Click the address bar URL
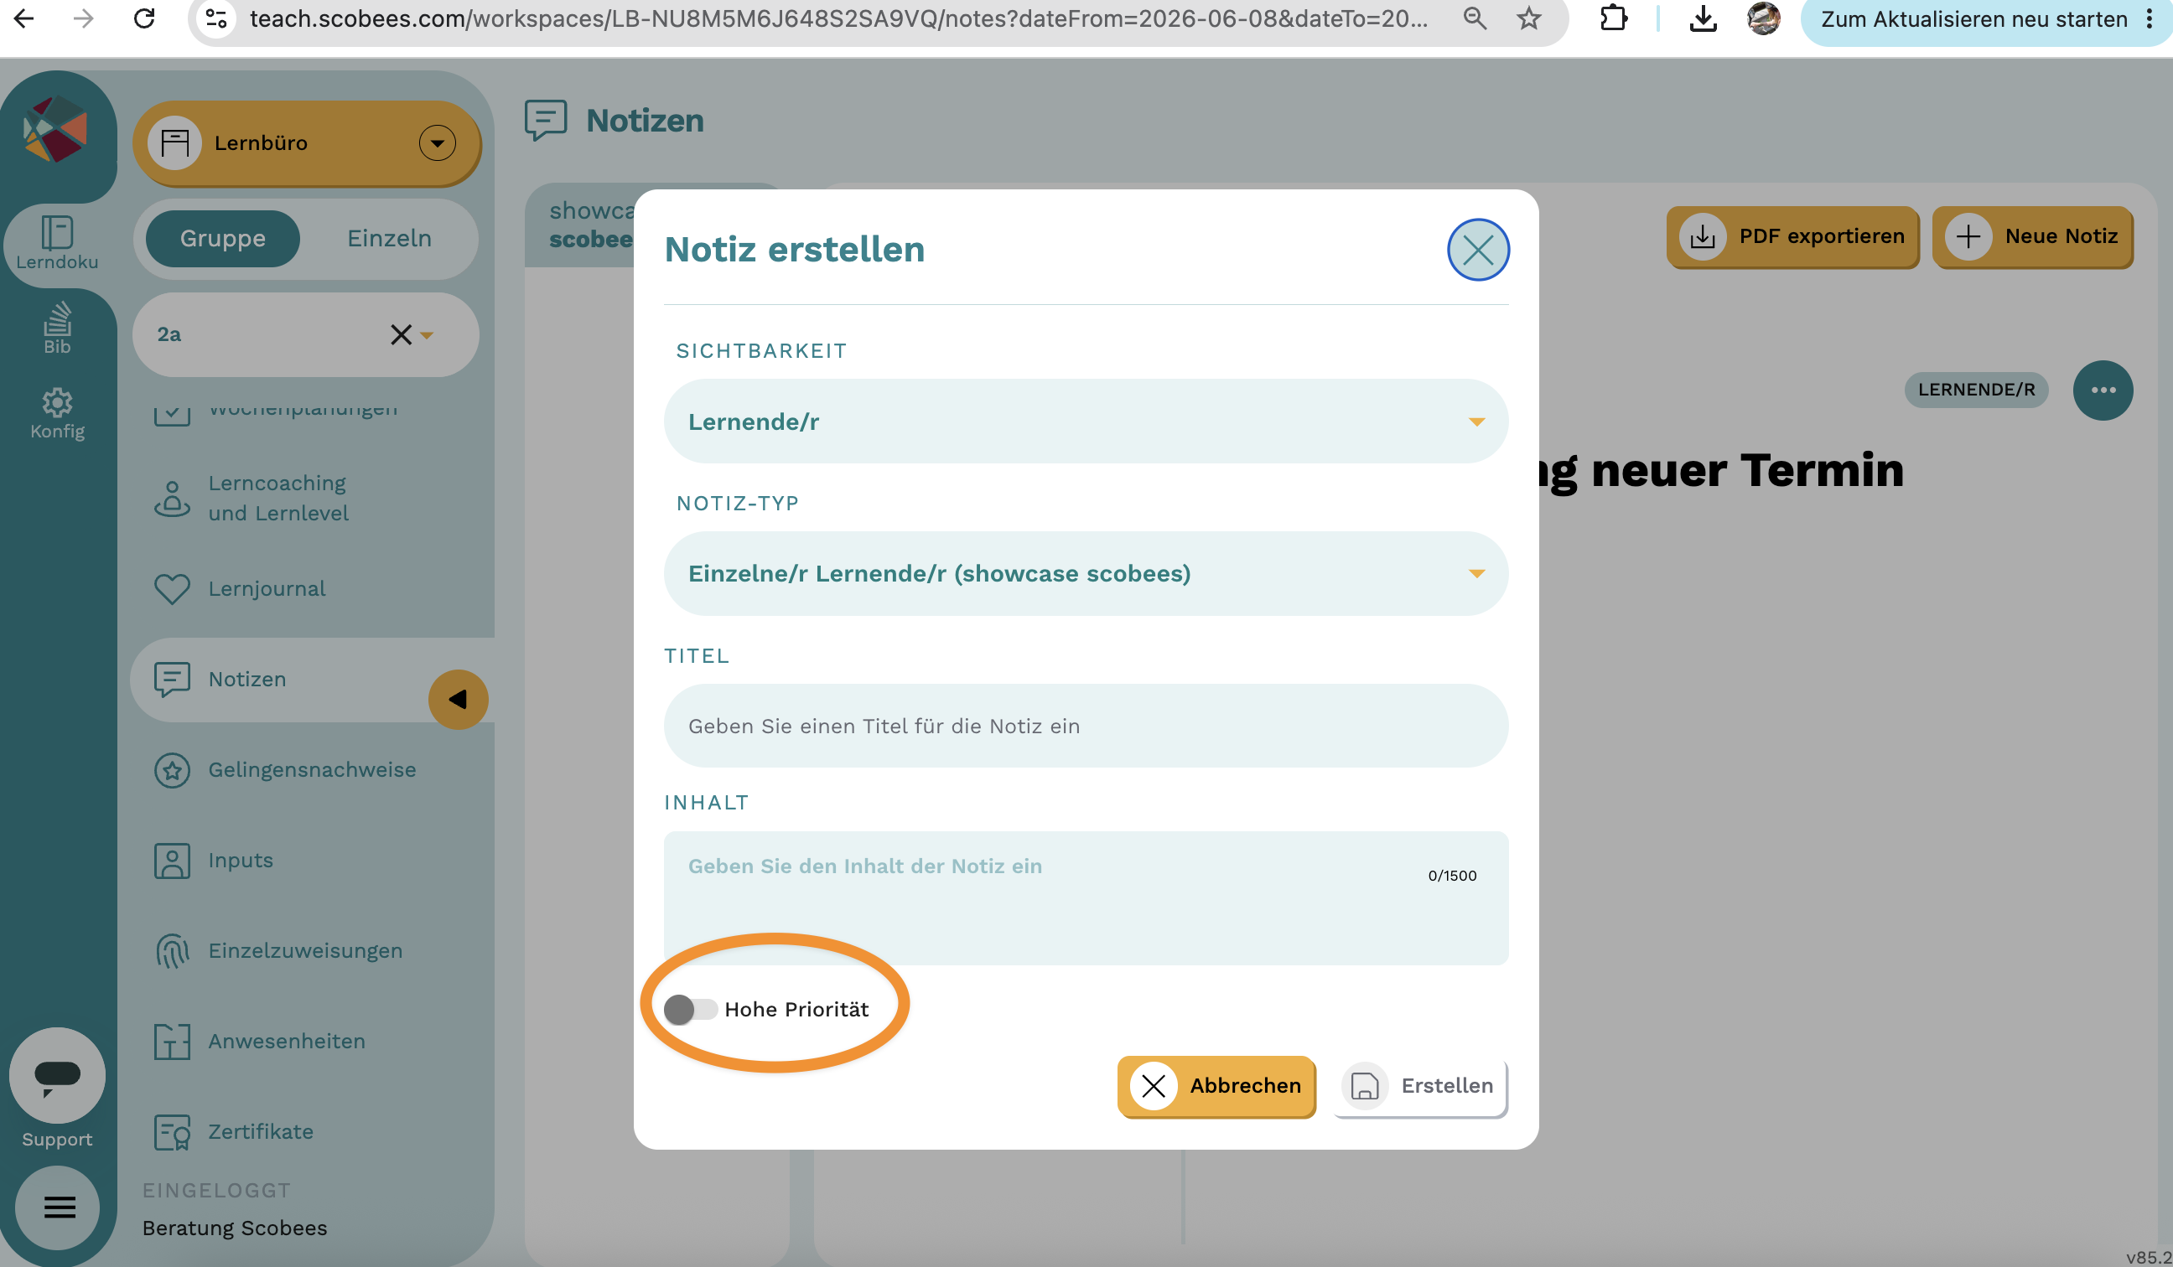 coord(838,18)
